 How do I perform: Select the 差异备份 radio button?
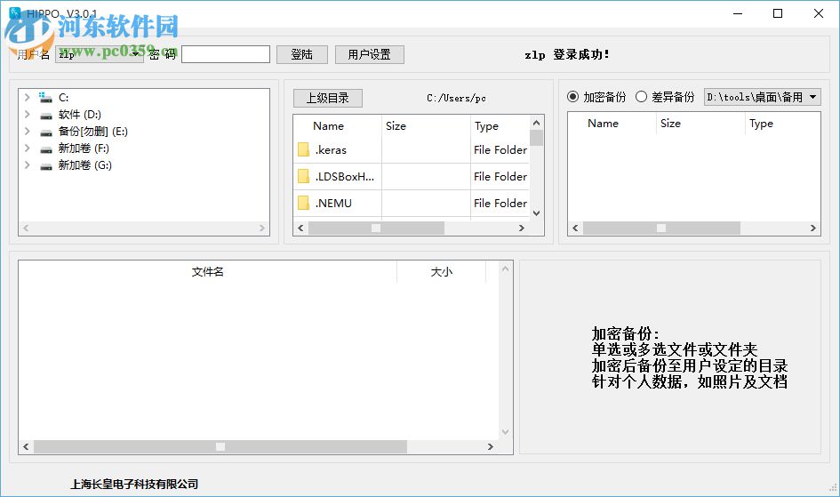coord(641,96)
